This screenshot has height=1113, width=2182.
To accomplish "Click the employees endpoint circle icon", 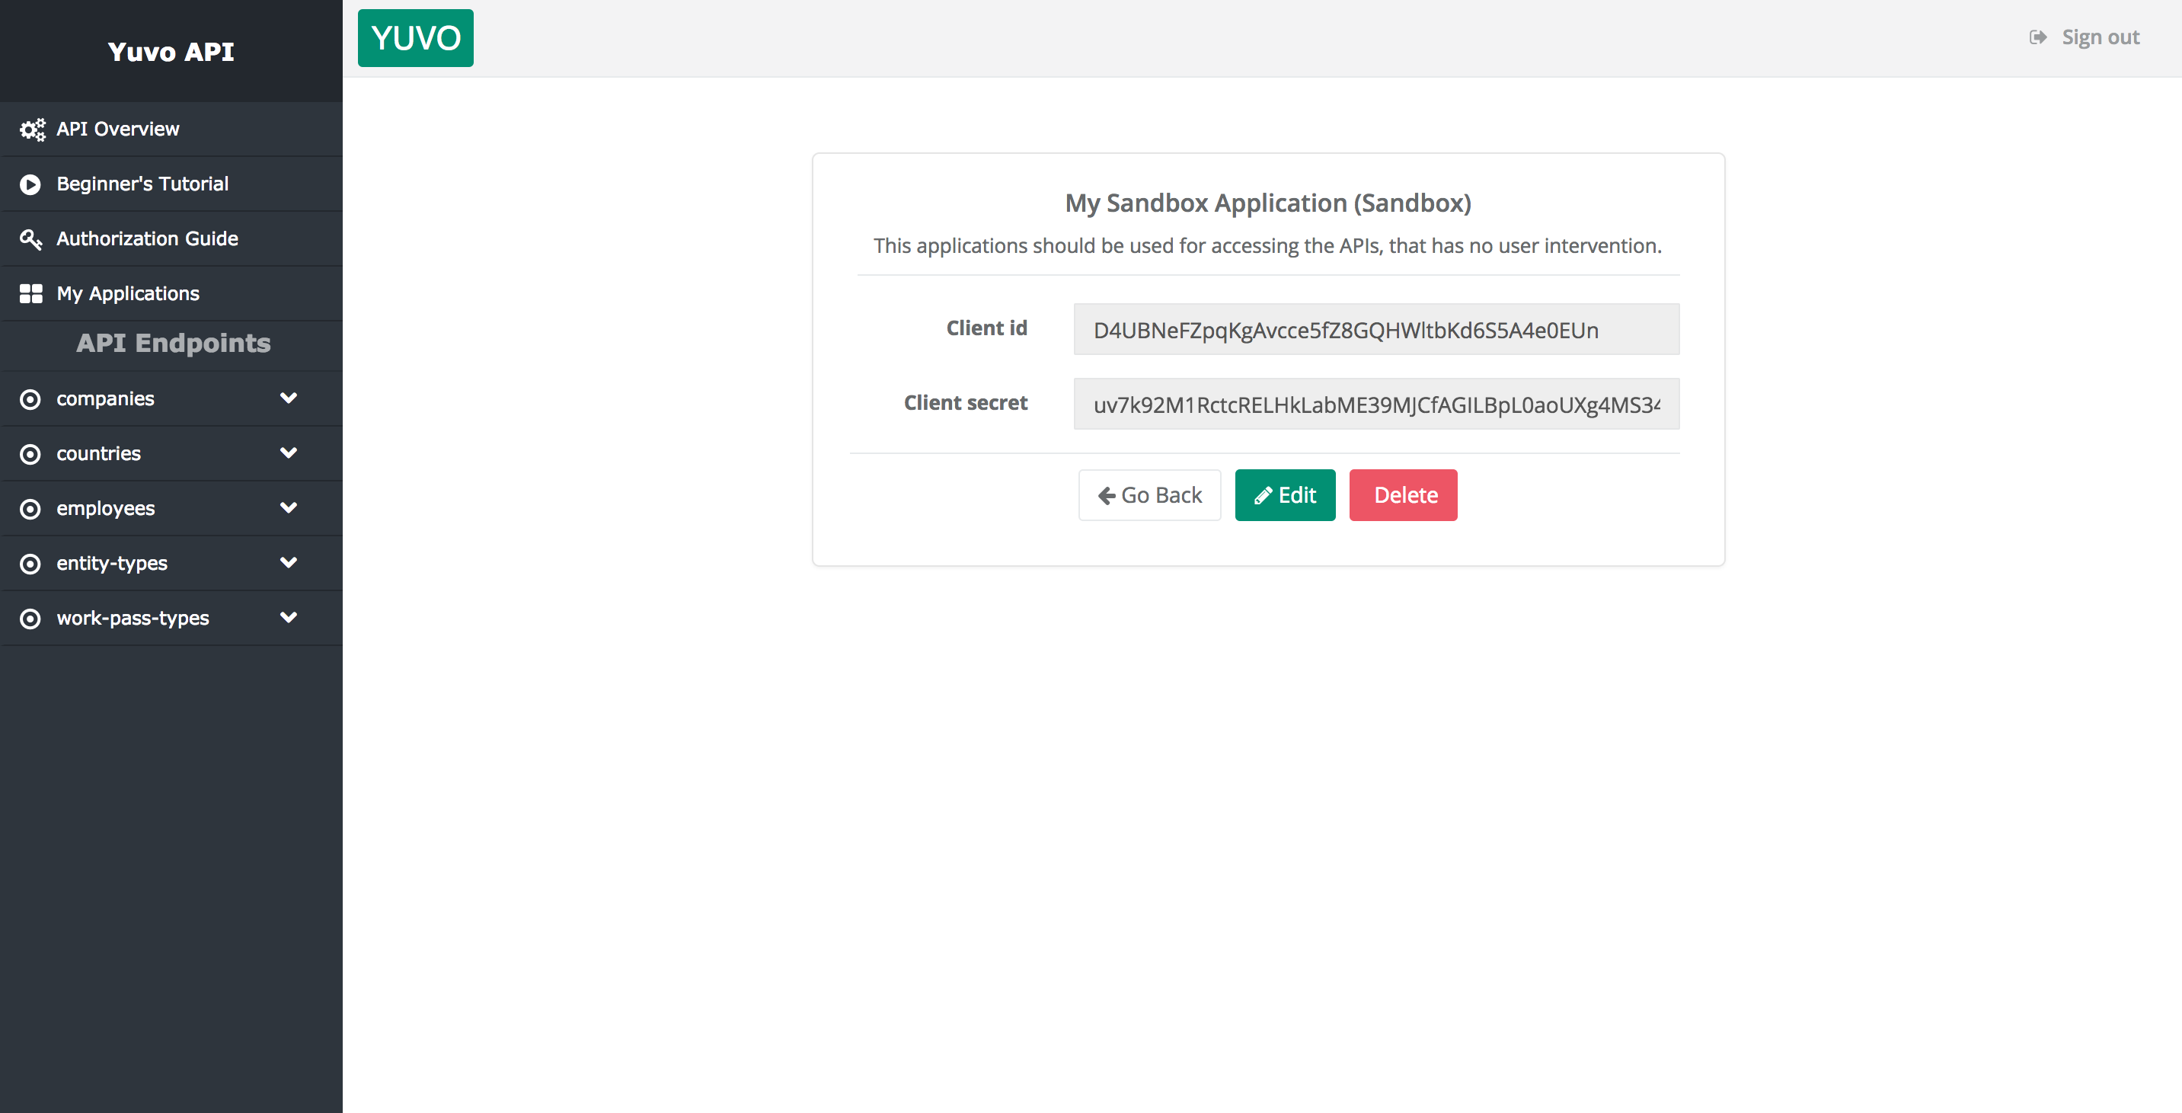I will pos(30,508).
